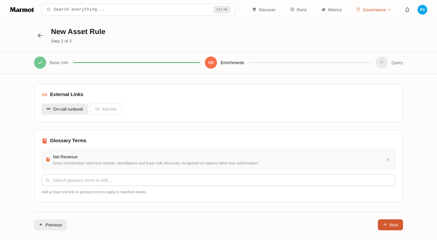Click the Marmot logo

22,10
